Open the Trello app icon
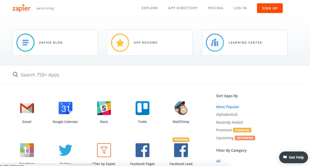 (142, 108)
